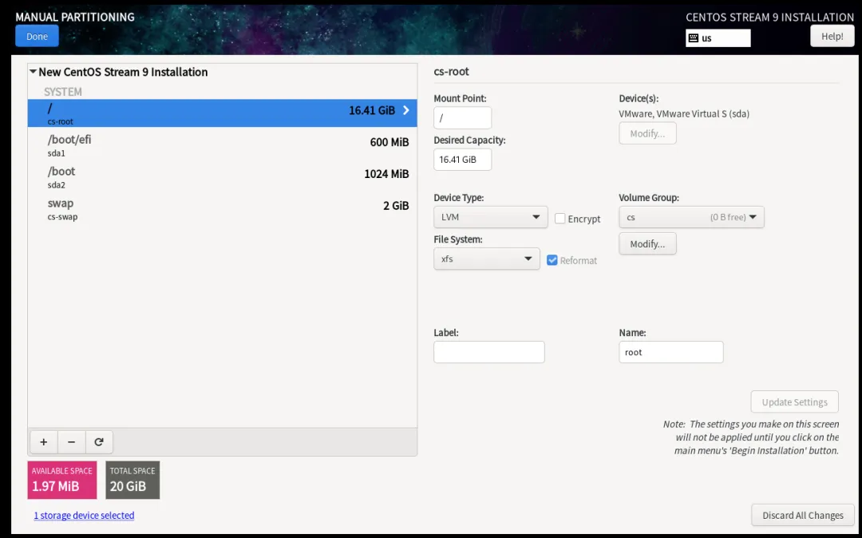
Task: Click the Desired Capacity input field
Action: point(462,160)
